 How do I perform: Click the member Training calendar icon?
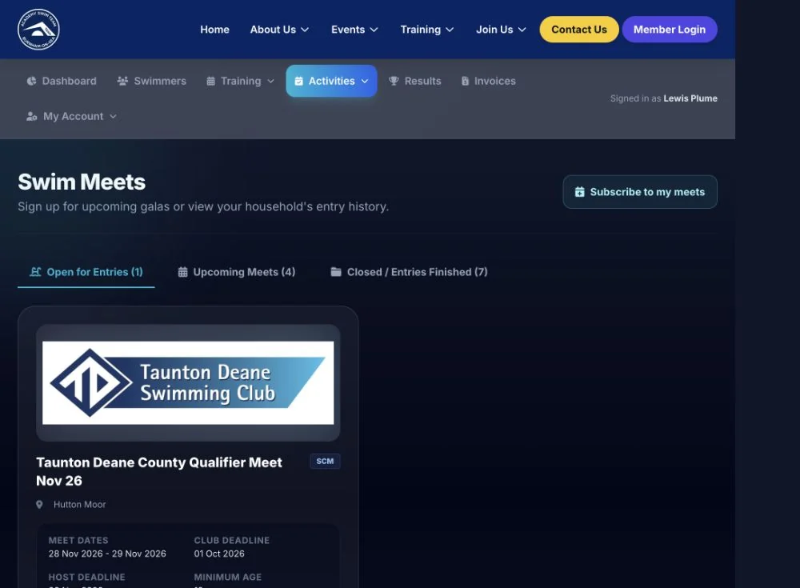210,81
